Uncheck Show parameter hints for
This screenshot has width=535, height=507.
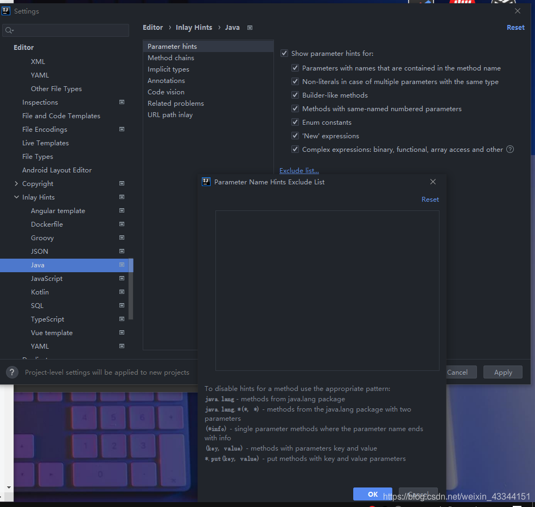pyautogui.click(x=284, y=54)
